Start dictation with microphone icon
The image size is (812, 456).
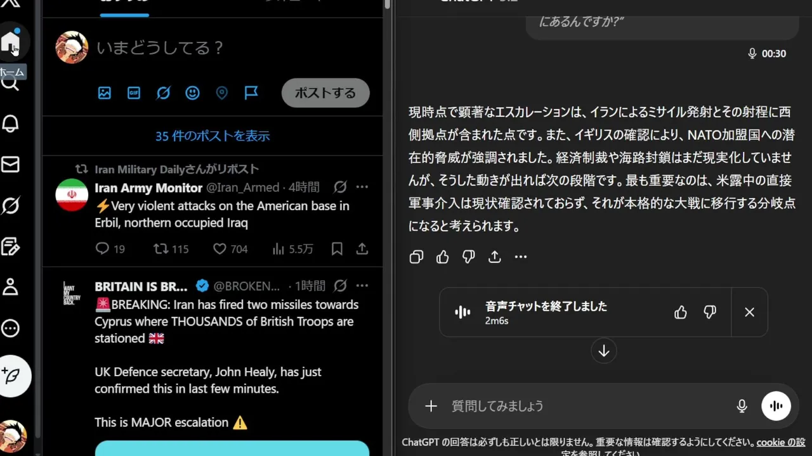pos(742,406)
